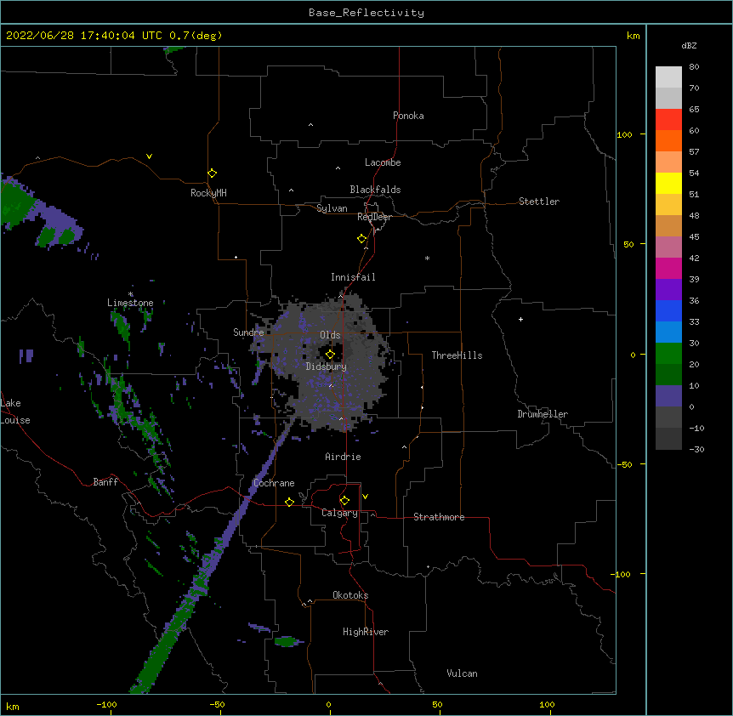Image resolution: width=733 pixels, height=716 pixels.
Task: Select the magenta 39-42 dBZ legend band
Action: 668,268
